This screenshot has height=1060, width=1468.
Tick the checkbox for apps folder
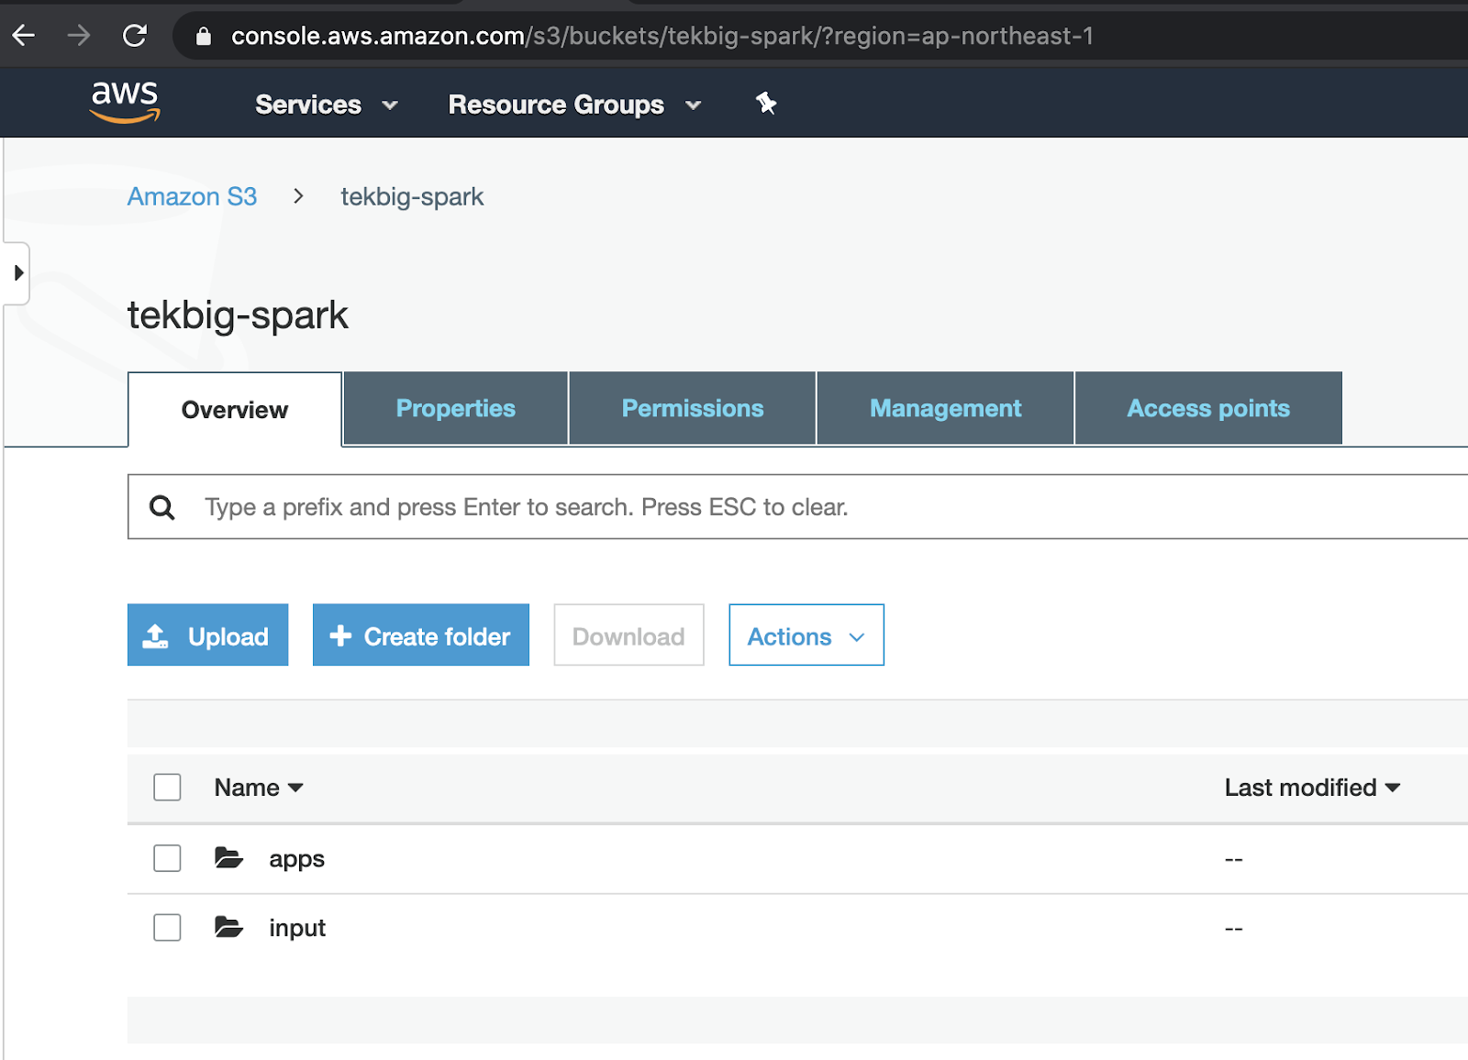167,858
